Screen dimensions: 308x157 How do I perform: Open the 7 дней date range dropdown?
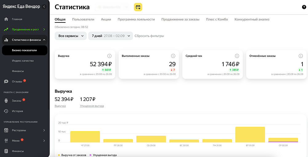111,36
